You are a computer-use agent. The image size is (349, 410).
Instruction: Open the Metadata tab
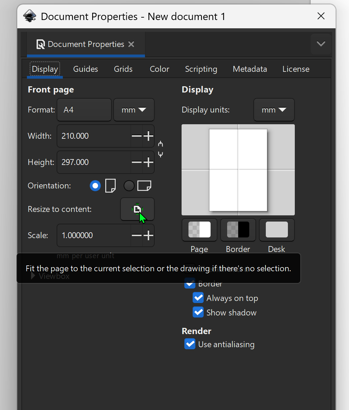pyautogui.click(x=250, y=69)
